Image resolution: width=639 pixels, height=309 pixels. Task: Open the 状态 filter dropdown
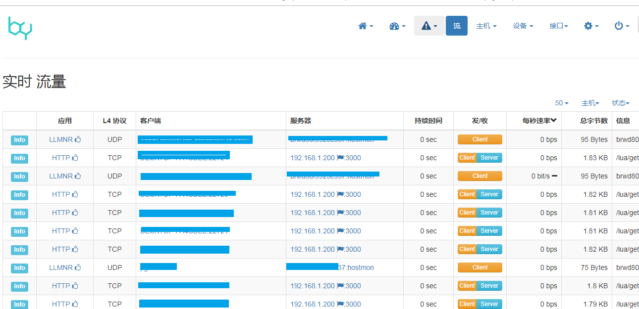coord(620,103)
